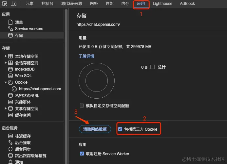Select the 往返缓存 label text
The image size is (227, 164).
(23, 136)
